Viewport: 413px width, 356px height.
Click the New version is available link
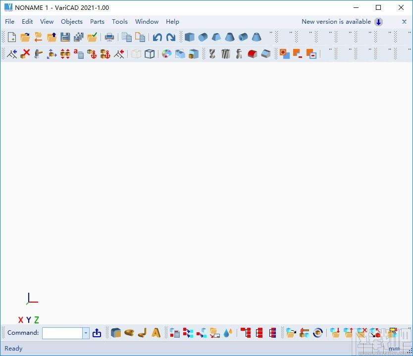pyautogui.click(x=336, y=22)
